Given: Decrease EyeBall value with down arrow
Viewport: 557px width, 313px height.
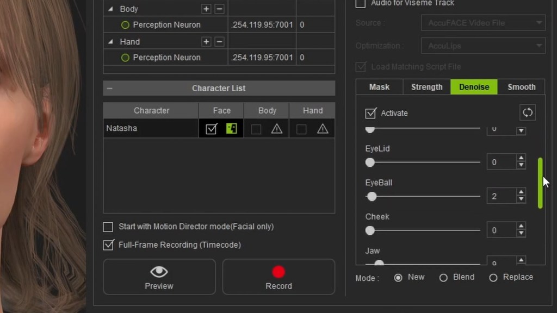Looking at the screenshot, I should [x=521, y=199].
